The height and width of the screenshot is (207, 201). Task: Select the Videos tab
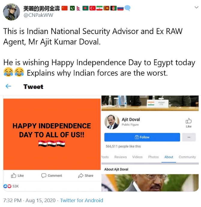[137, 157]
